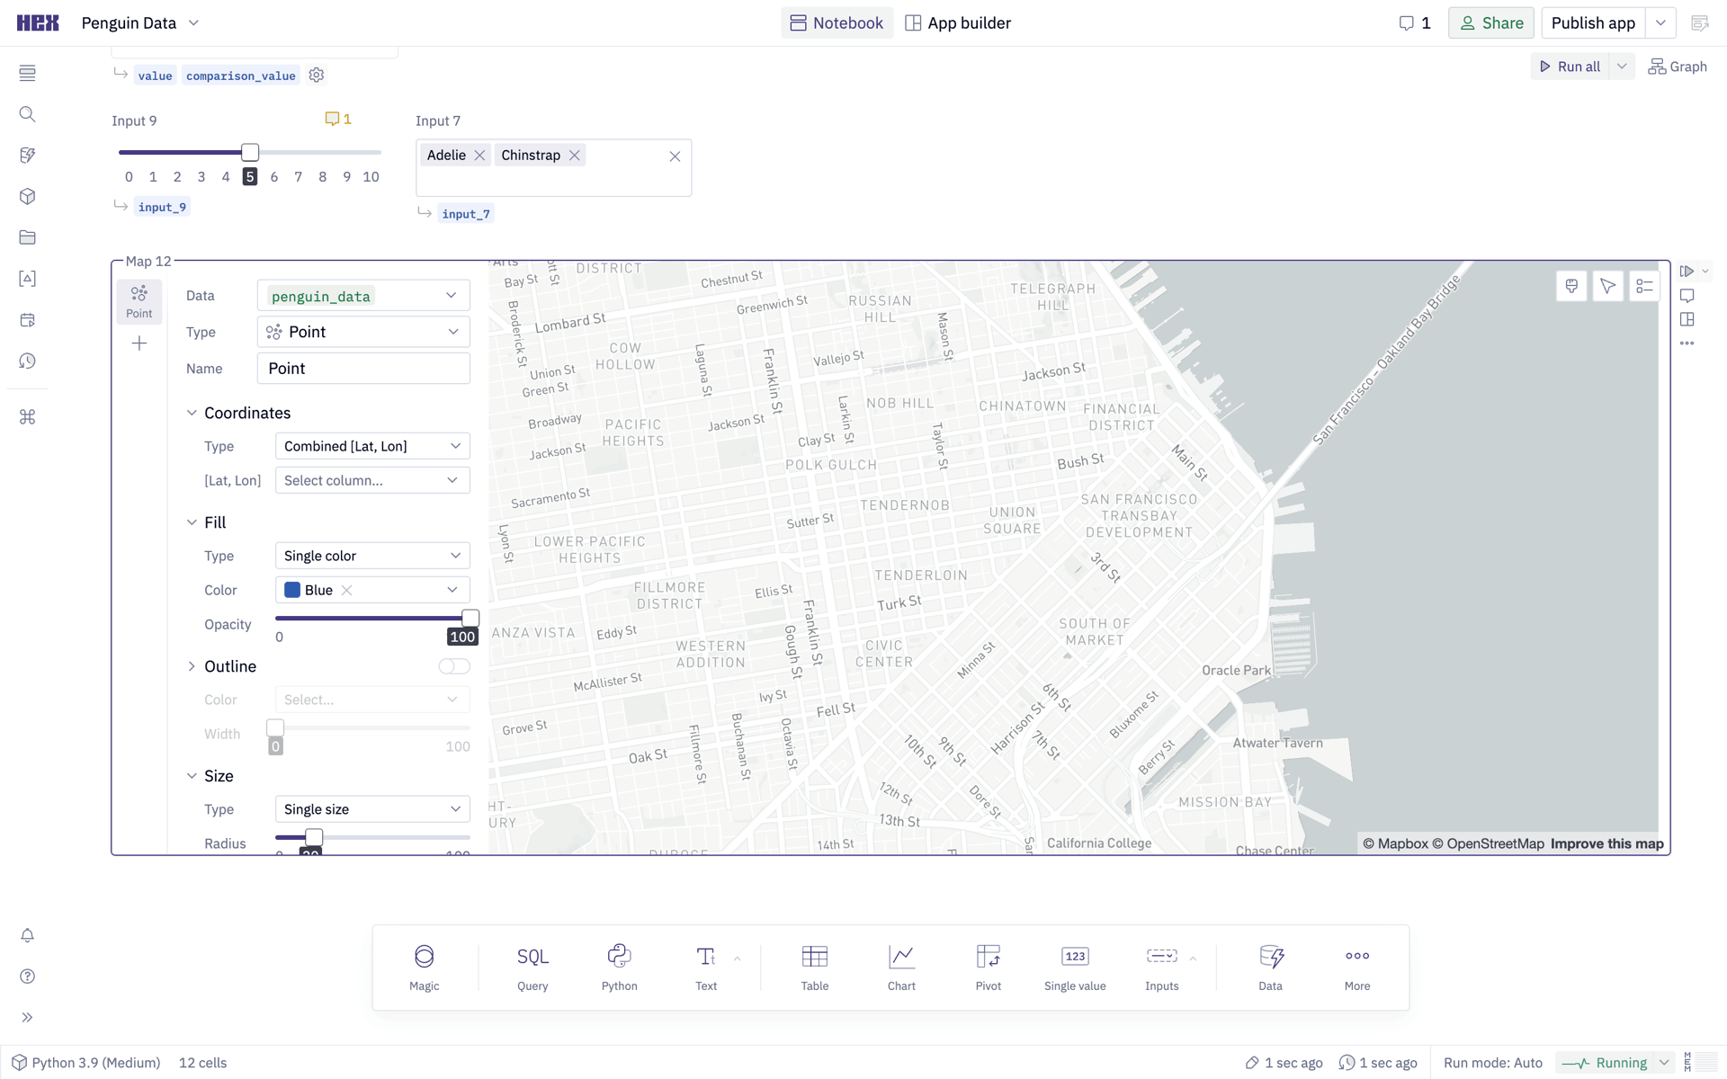Screen dimensions: 1727x1079
Task: Select the Point layer icon in Map 12
Action: tap(139, 301)
